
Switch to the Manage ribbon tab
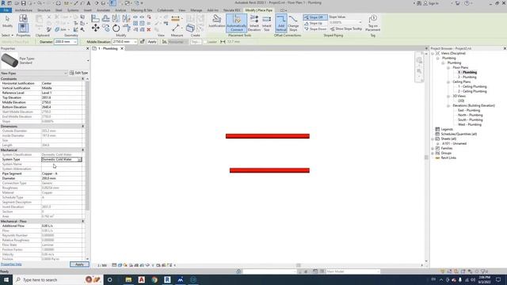[x=196, y=10]
